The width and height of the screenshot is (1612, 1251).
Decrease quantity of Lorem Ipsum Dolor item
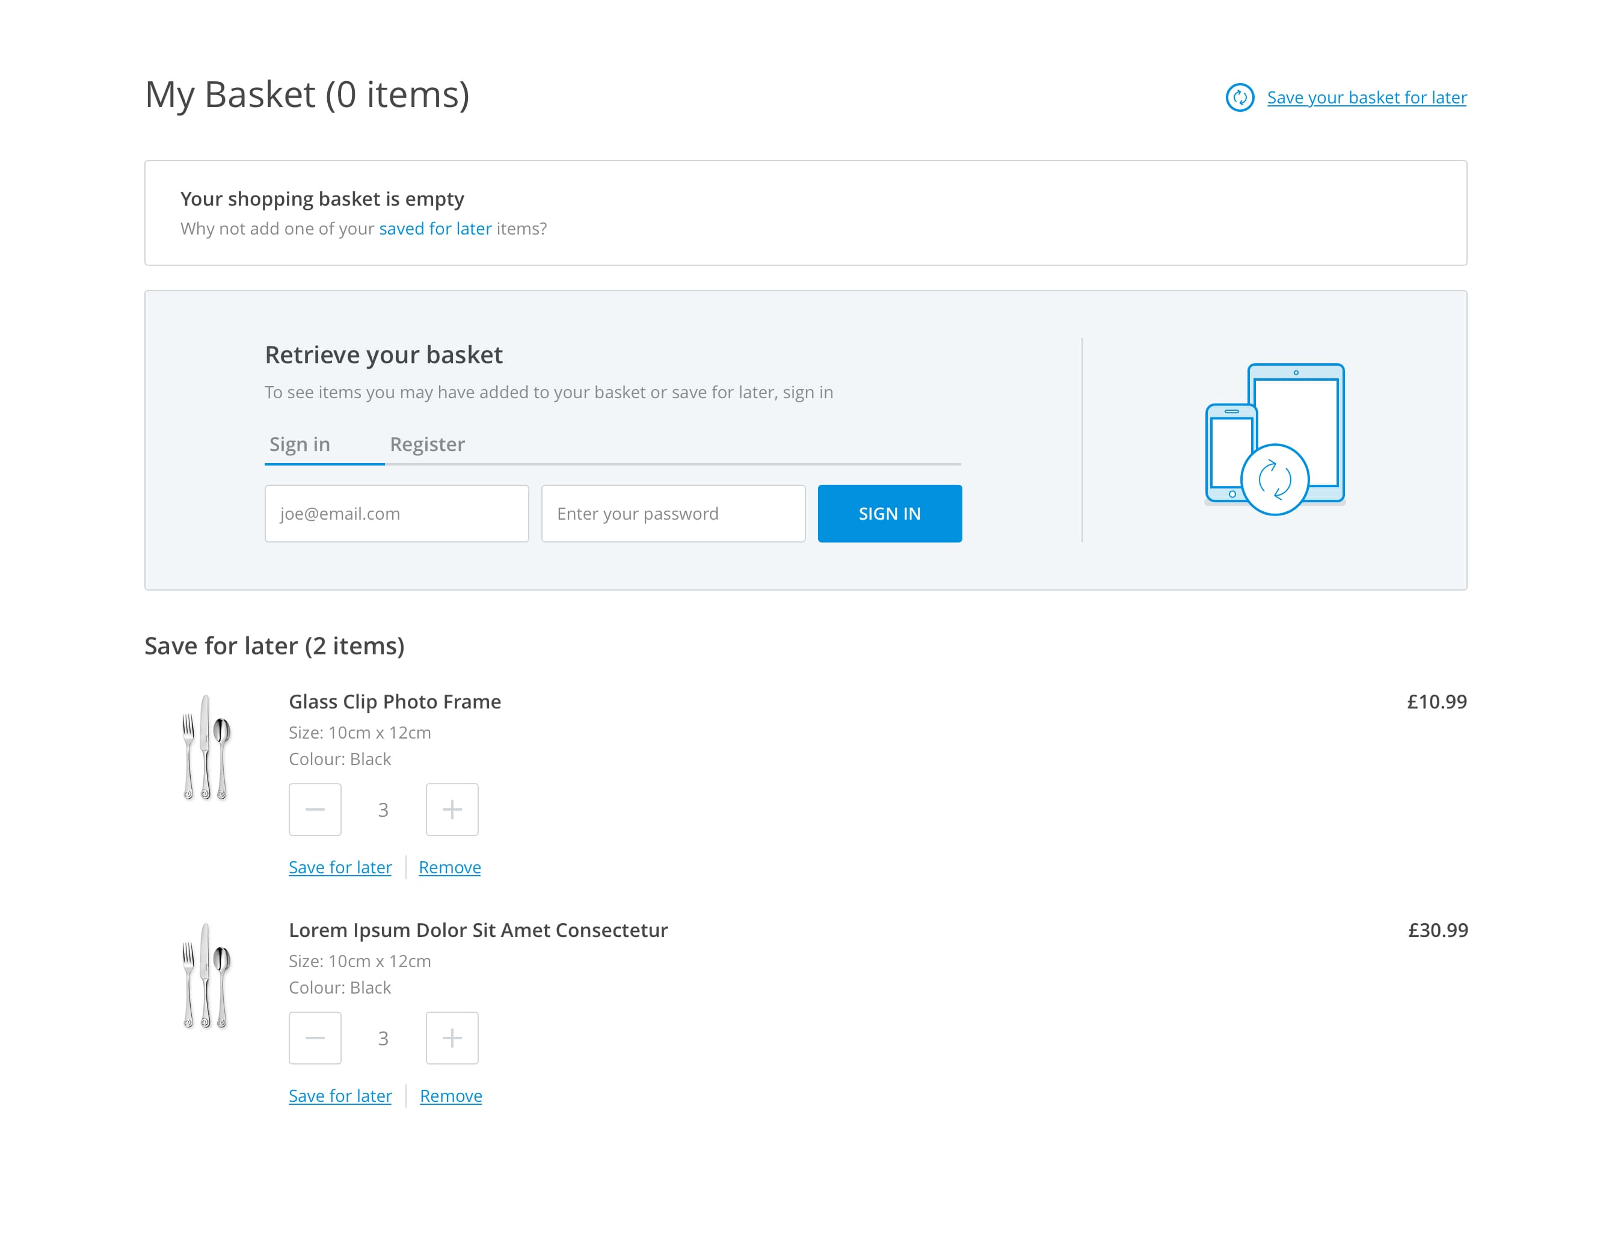(x=315, y=1037)
